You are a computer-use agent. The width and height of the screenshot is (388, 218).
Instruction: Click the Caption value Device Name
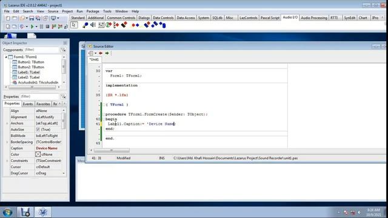pyautogui.click(x=47, y=148)
